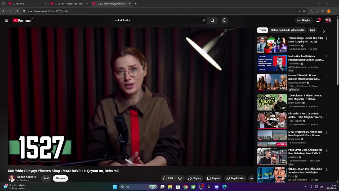Open Discord from the taskbar
The height and width of the screenshot is (191, 339).
(x=216, y=187)
